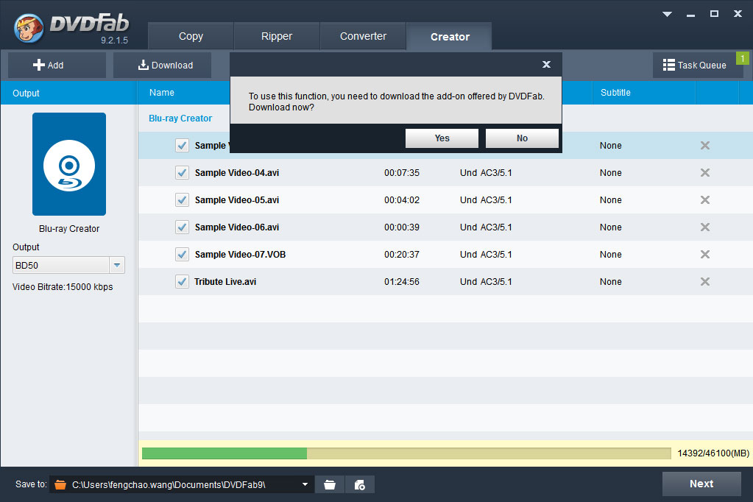Click the Blu-ray Creator group header
753x502 pixels.
[x=180, y=119]
